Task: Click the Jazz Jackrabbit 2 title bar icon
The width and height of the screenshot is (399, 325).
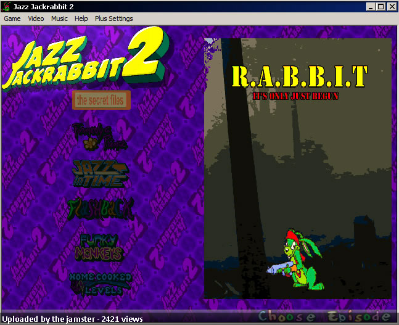Action: [6, 6]
